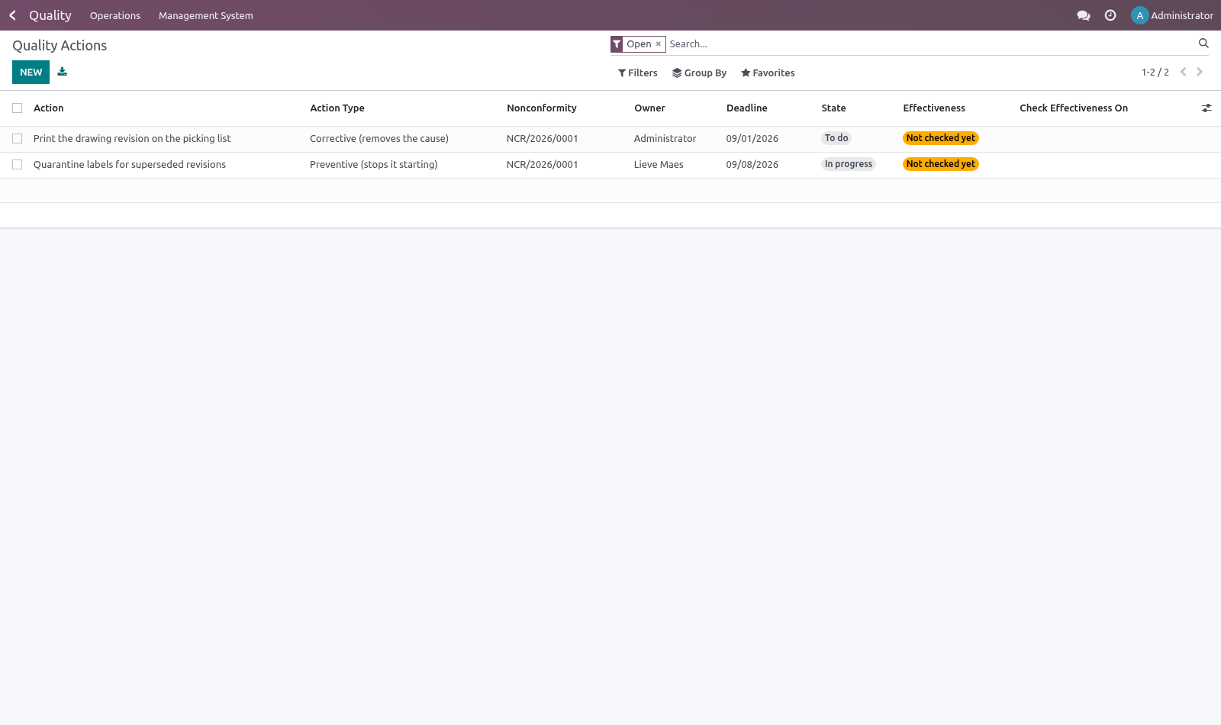Sort by Effectiveness column header
The width and height of the screenshot is (1221, 725).
933,108
